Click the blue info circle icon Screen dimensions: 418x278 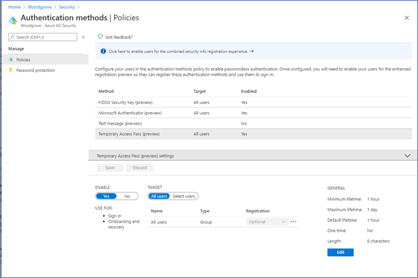tap(103, 51)
